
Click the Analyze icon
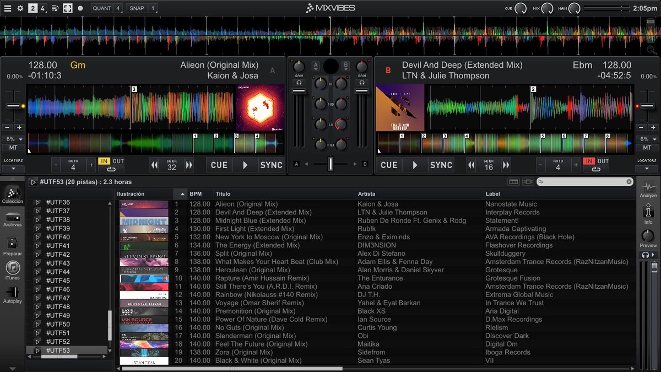648,189
